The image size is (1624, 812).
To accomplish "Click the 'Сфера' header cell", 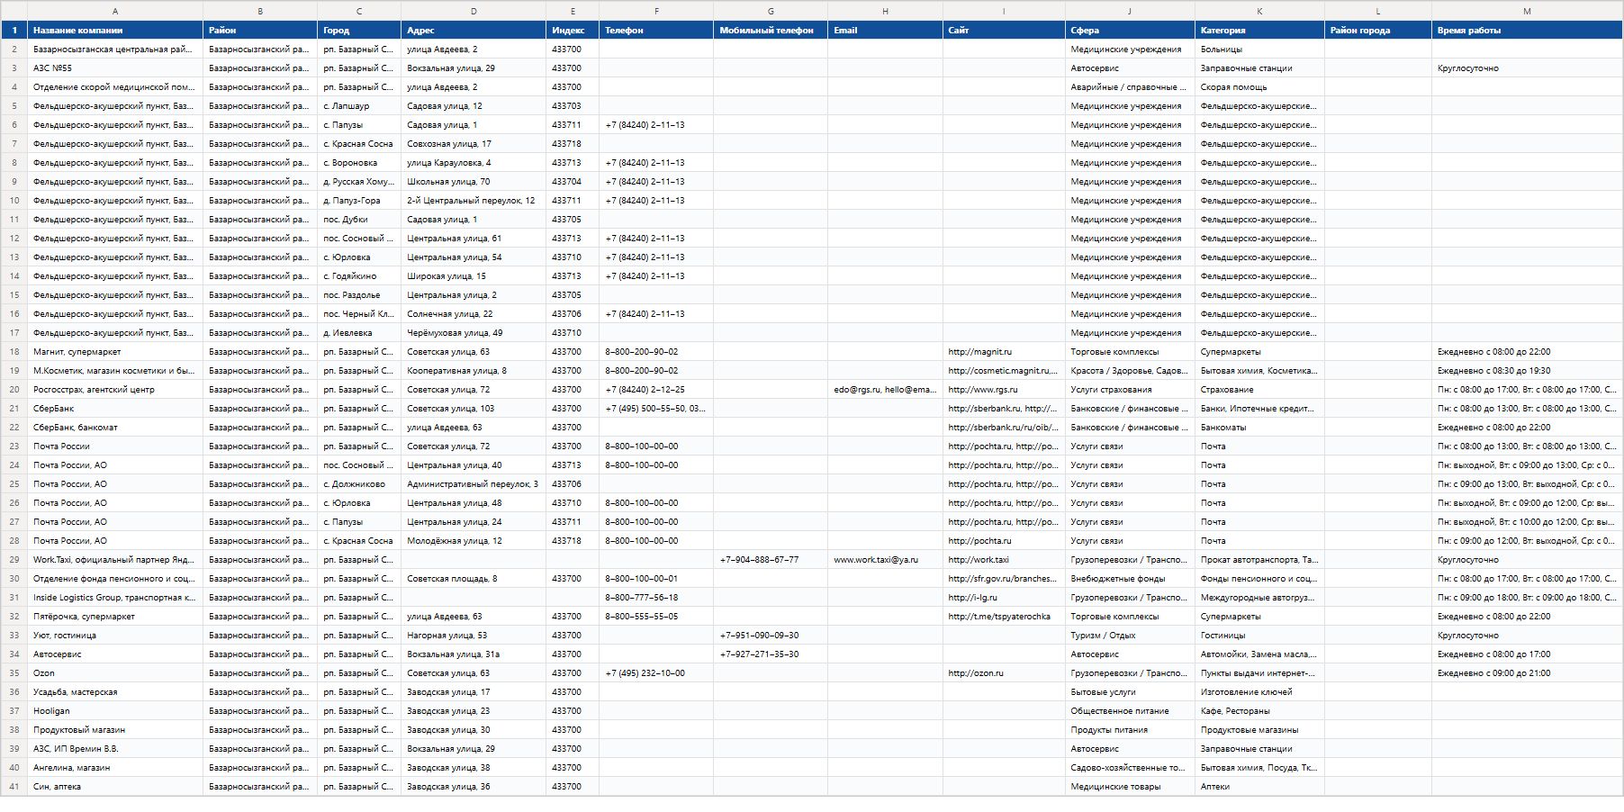I will pyautogui.click(x=1130, y=31).
